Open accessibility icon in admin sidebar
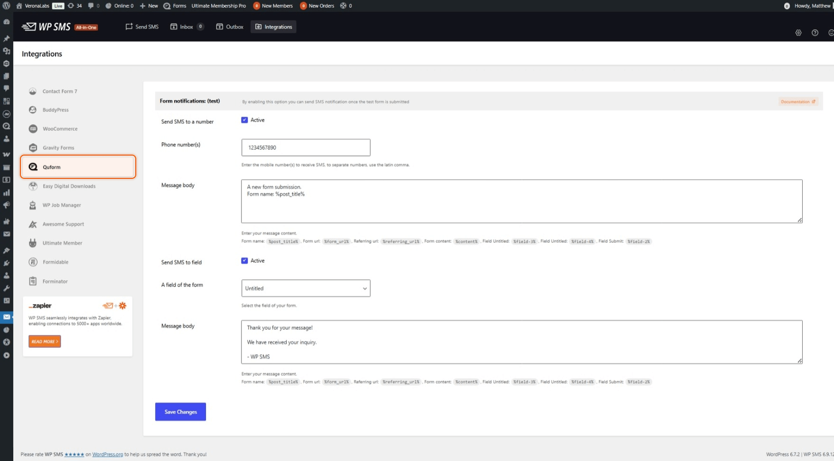This screenshot has height=461, width=834. pyautogui.click(x=7, y=342)
